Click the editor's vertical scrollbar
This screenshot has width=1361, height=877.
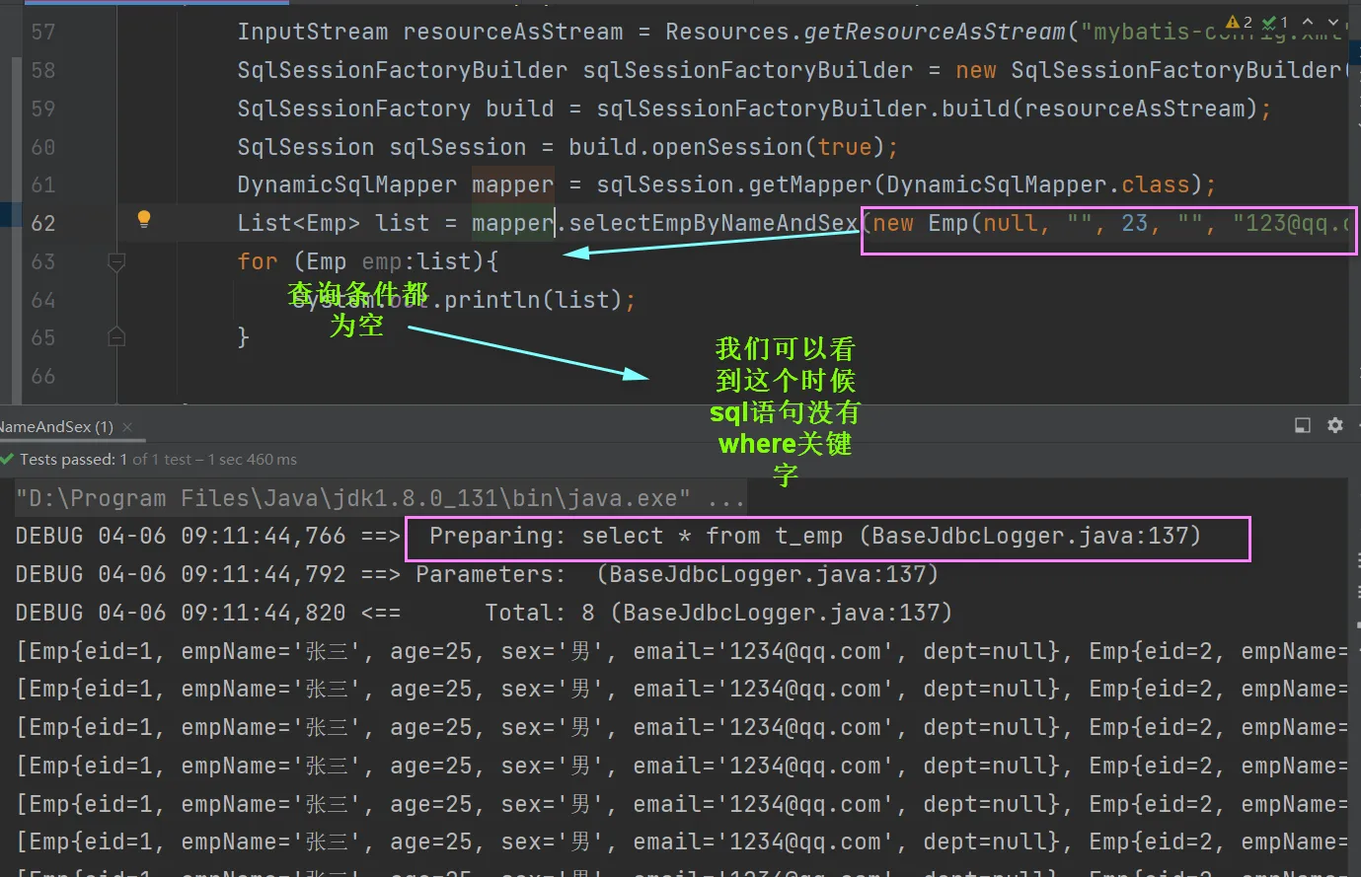(x=1354, y=207)
